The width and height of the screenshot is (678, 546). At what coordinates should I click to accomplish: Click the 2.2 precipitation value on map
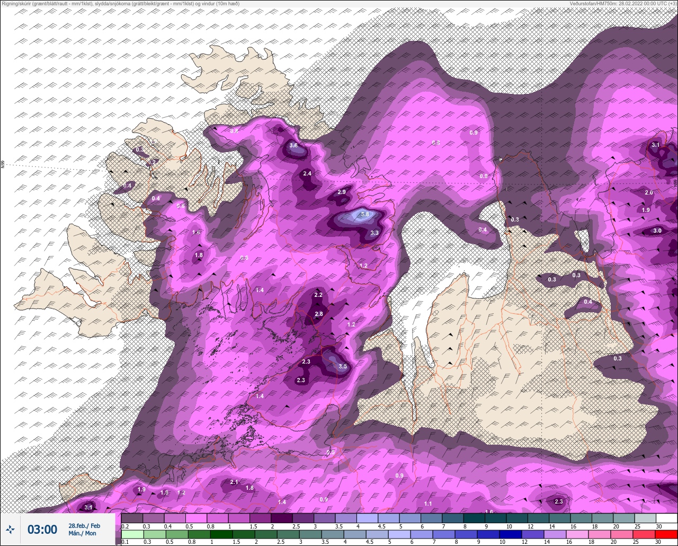(x=318, y=295)
